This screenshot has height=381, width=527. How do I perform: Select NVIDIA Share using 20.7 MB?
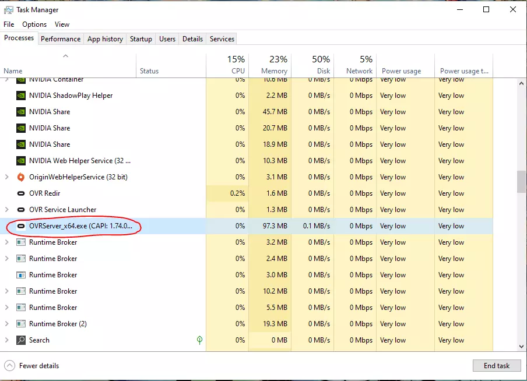click(x=50, y=128)
